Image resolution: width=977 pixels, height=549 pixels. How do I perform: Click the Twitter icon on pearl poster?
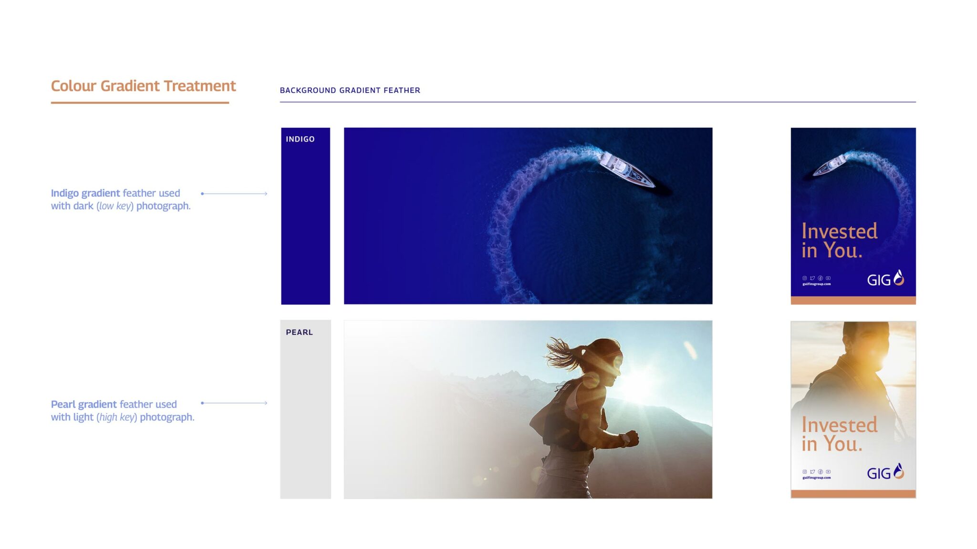point(812,472)
